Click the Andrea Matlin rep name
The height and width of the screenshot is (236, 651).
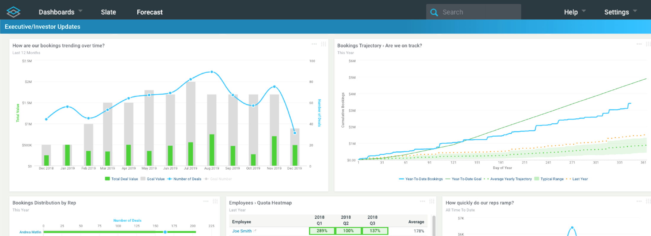click(30, 232)
